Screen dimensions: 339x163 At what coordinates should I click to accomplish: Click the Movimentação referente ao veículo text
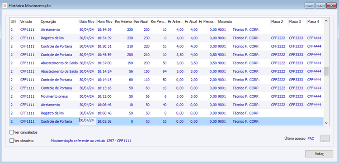[91, 141]
